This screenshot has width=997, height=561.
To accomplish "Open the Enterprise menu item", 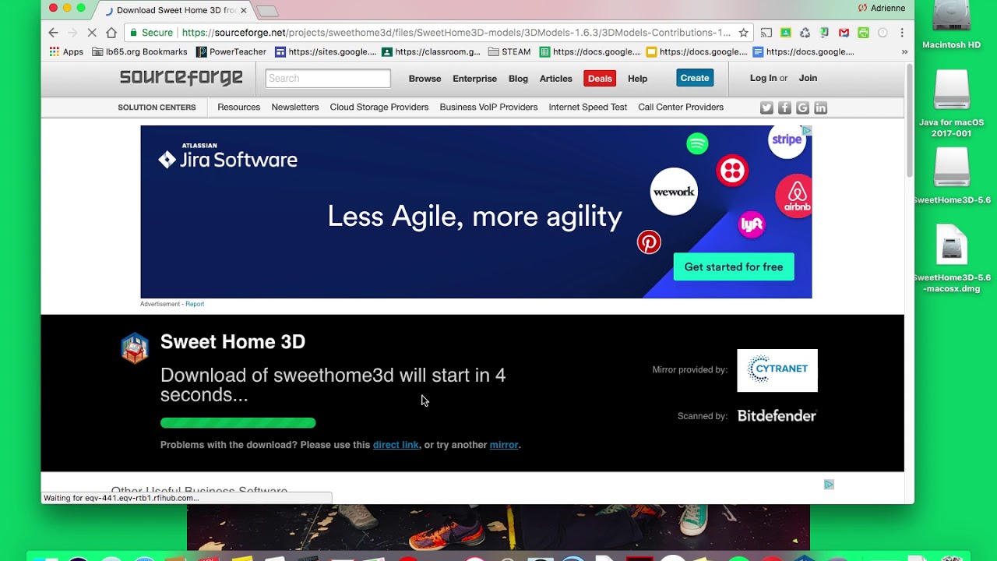I will [474, 79].
